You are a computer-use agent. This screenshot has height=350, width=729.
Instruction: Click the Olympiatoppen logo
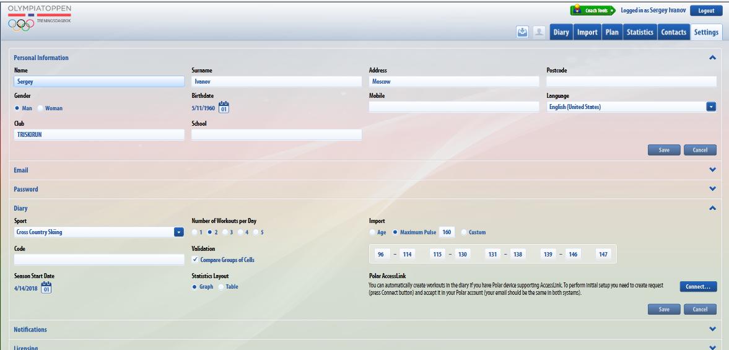coord(40,18)
